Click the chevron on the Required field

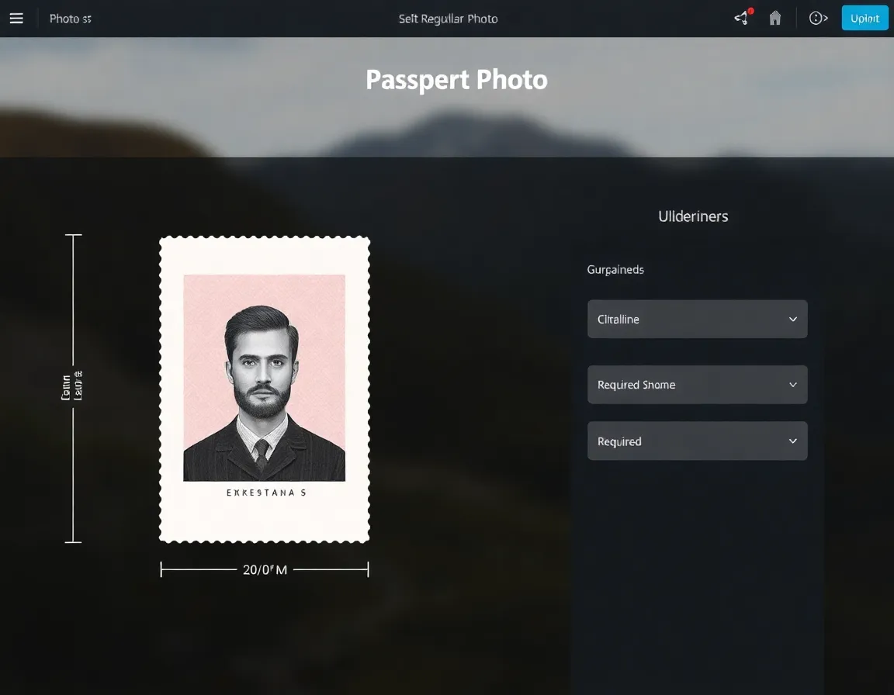click(792, 441)
